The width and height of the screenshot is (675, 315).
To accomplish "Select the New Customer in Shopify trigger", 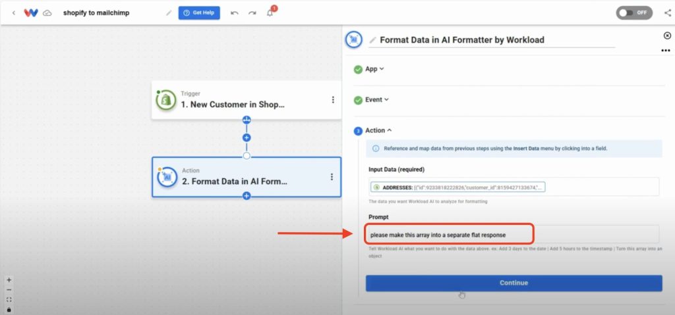I will pyautogui.click(x=247, y=100).
